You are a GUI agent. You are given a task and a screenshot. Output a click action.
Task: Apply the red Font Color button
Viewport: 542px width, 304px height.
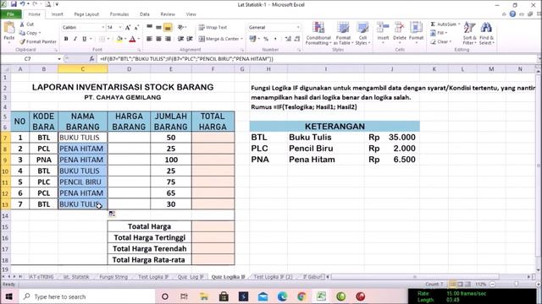132,39
